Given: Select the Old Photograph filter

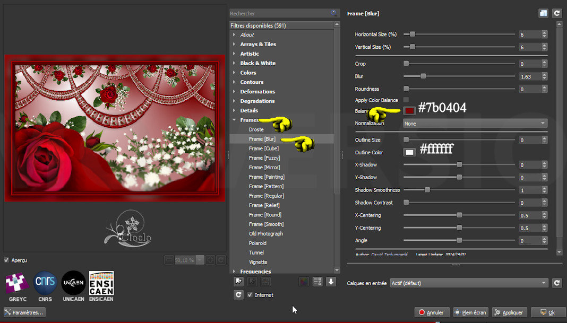Looking at the screenshot, I should (x=266, y=233).
